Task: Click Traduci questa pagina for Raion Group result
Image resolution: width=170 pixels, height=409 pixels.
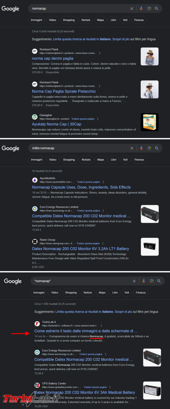Action: (x=88, y=244)
